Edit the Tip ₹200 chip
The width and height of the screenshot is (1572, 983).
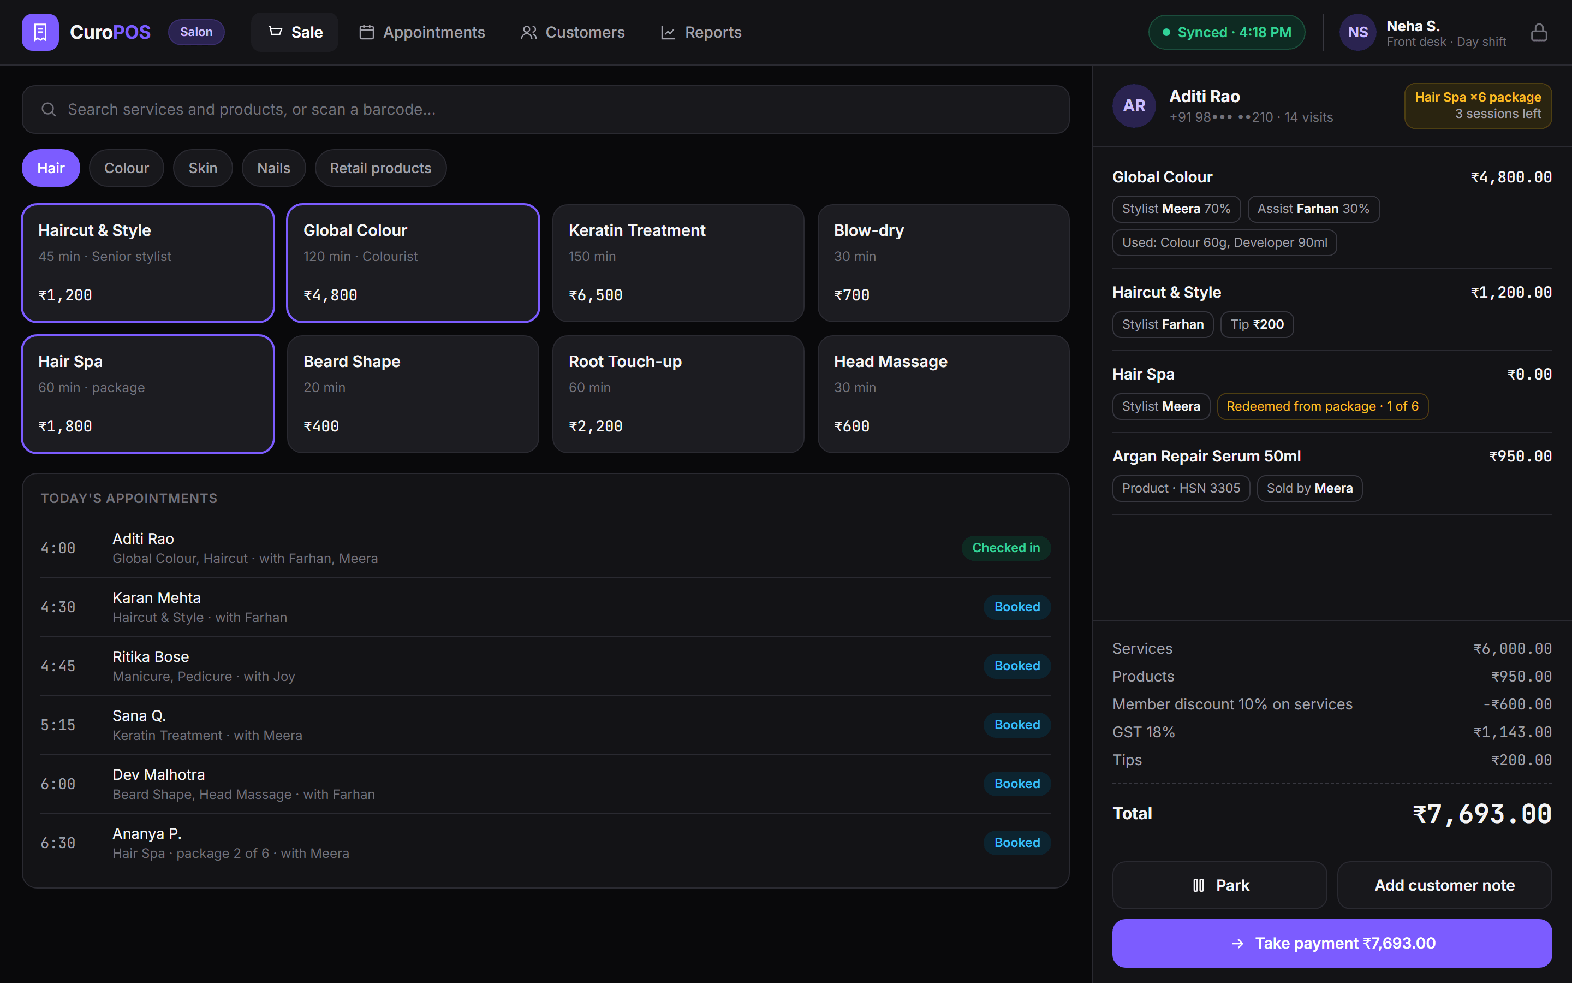point(1257,324)
